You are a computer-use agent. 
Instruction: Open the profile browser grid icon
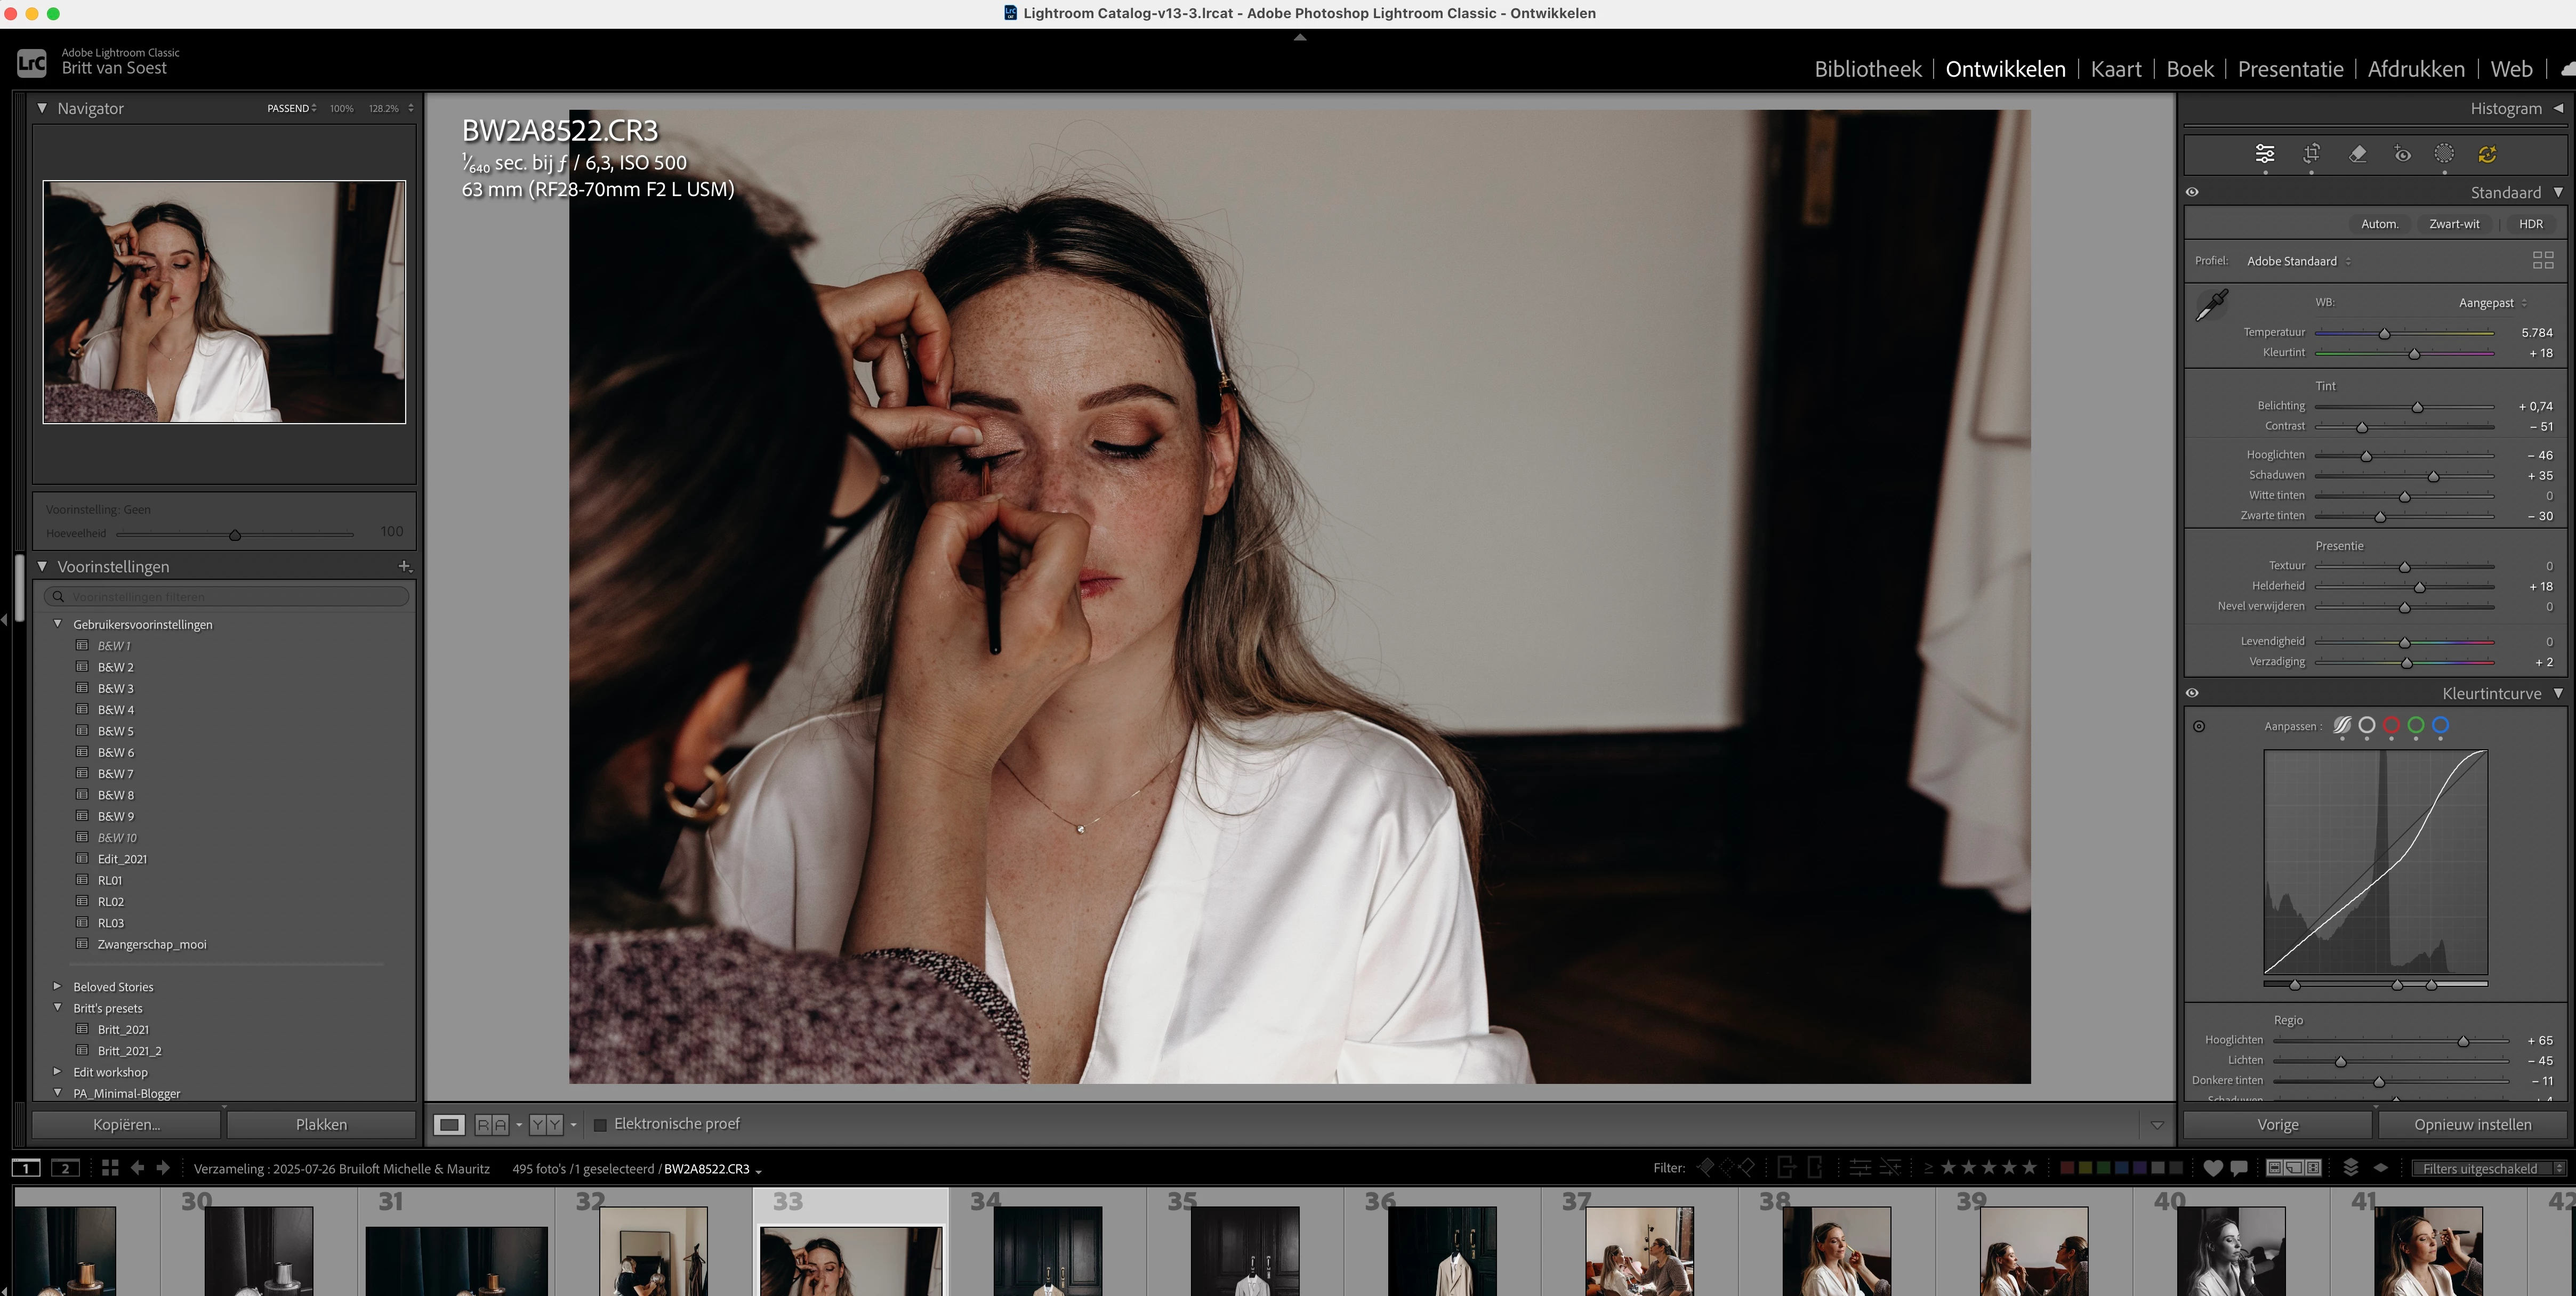tap(2542, 261)
